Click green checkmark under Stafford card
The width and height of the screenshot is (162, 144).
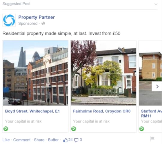[142, 129]
